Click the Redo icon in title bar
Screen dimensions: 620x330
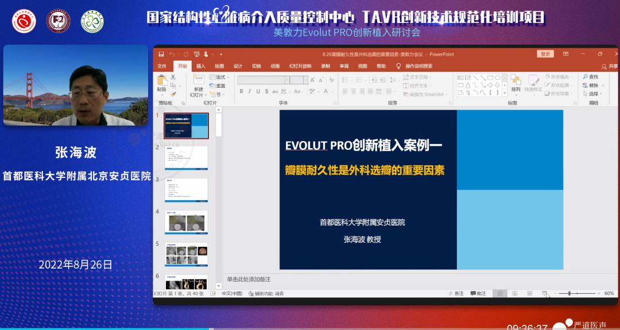point(186,54)
